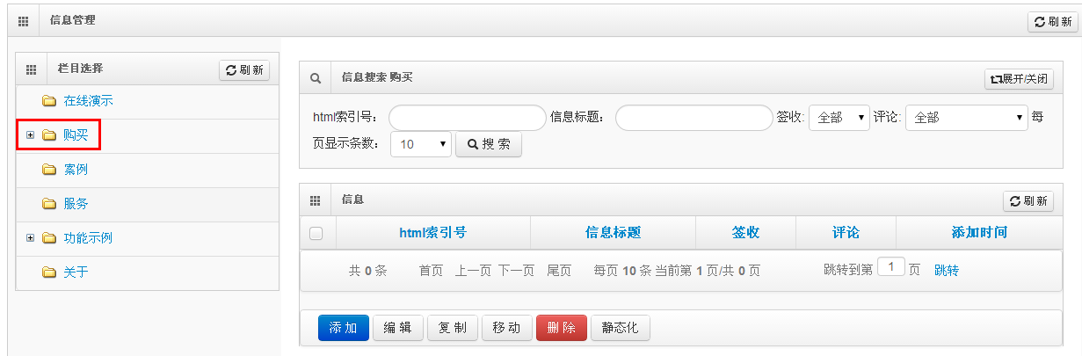This screenshot has height=356, width=1082.
Task: Expand the 功能示例 tree node
Action: pos(30,238)
